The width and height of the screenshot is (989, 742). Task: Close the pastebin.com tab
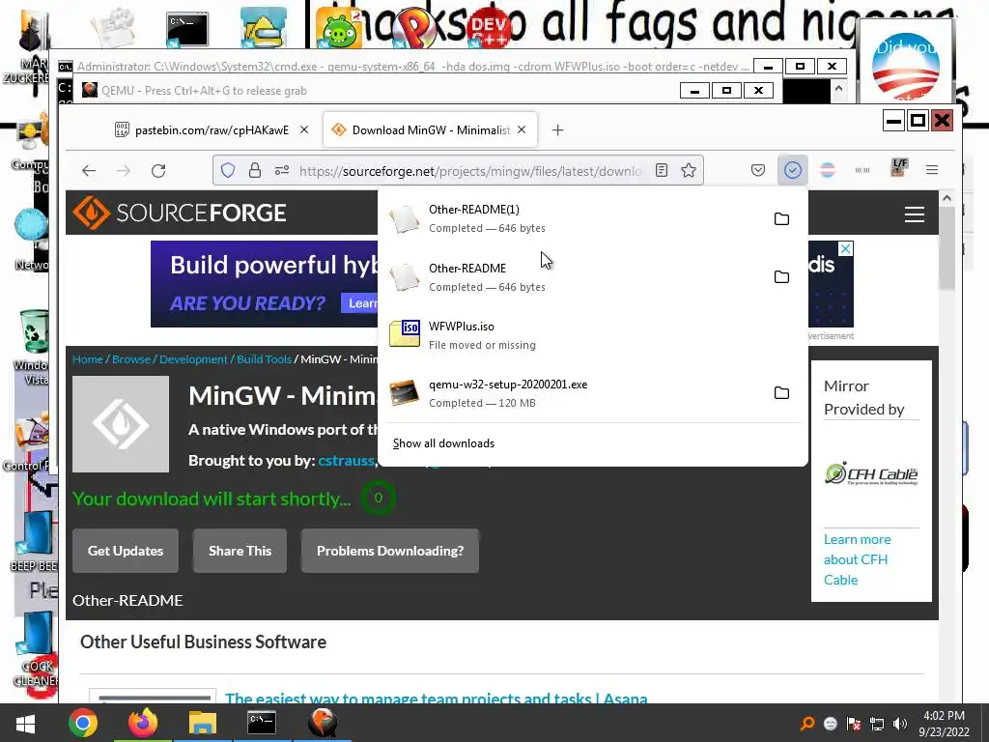click(x=304, y=130)
